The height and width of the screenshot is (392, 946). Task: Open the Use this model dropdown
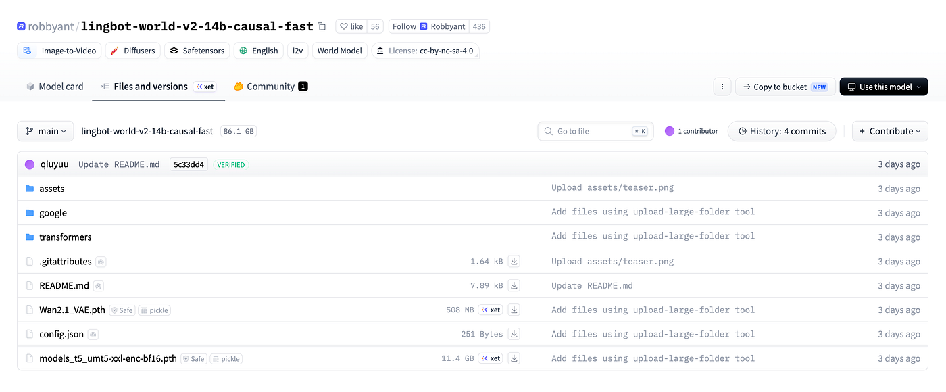coord(884,87)
